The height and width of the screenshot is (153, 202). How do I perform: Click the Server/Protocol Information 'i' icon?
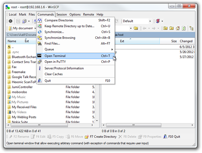pos(40,68)
